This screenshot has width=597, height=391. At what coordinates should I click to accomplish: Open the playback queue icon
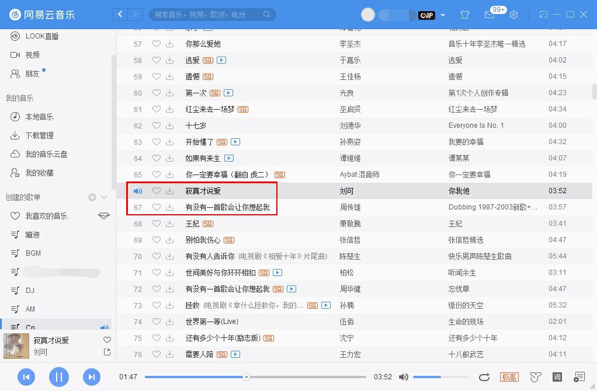578,377
